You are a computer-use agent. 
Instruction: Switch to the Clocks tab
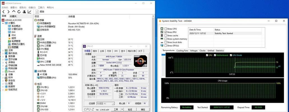tap(202, 51)
